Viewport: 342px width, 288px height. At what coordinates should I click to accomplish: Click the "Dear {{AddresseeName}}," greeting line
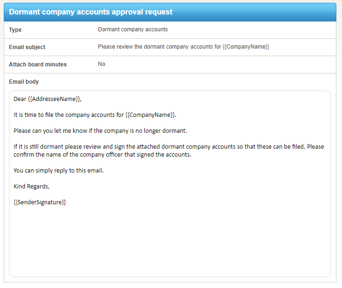coord(48,99)
